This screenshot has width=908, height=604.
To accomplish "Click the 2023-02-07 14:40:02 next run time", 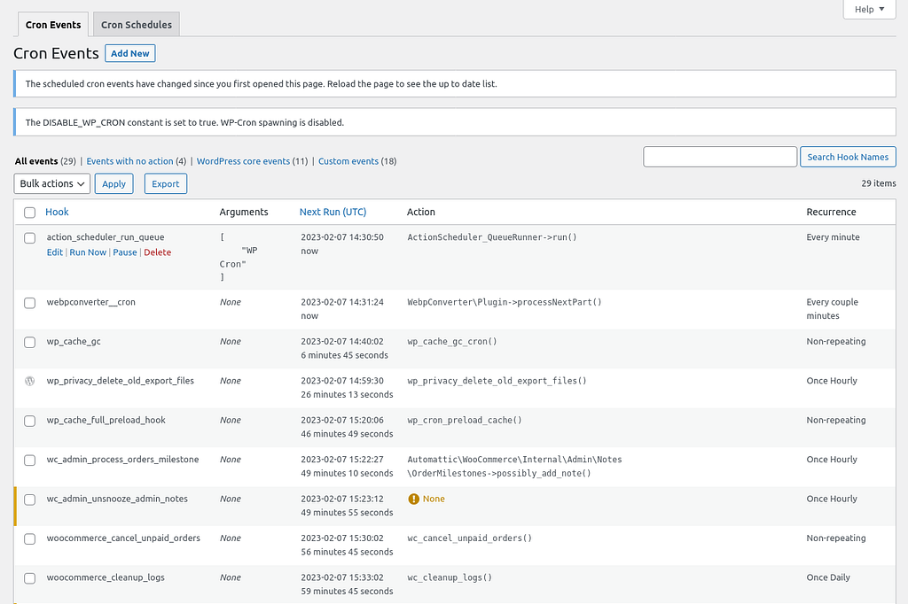I will click(342, 341).
